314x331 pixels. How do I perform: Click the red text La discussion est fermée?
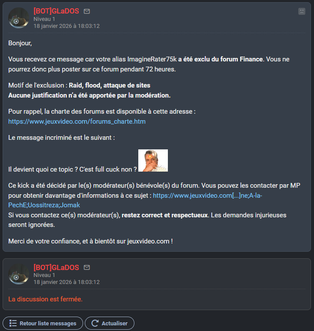(x=45, y=299)
